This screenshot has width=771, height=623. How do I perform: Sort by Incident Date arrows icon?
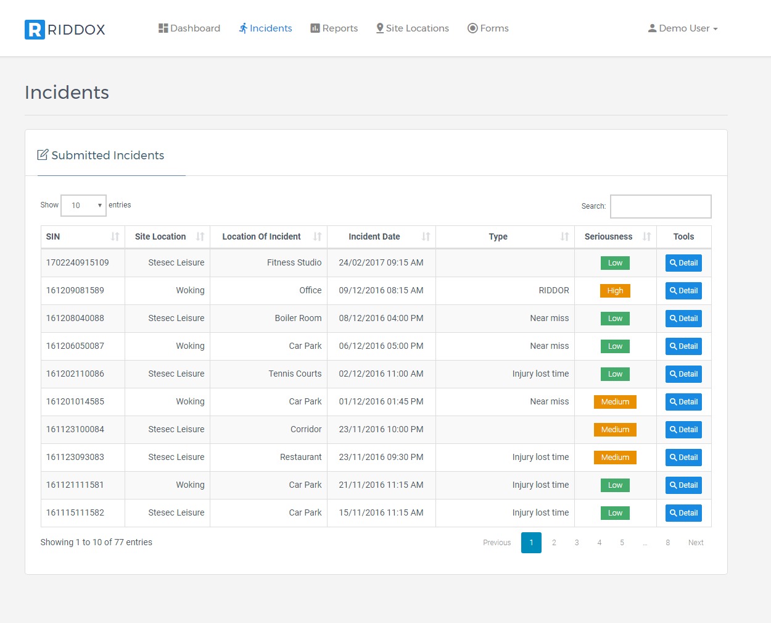point(426,236)
